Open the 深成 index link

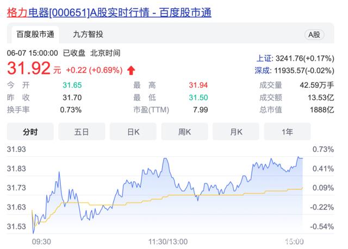[x=262, y=71]
